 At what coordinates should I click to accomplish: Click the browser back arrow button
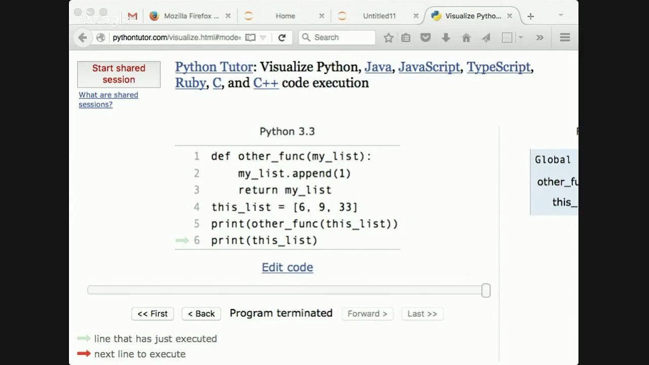tap(82, 38)
